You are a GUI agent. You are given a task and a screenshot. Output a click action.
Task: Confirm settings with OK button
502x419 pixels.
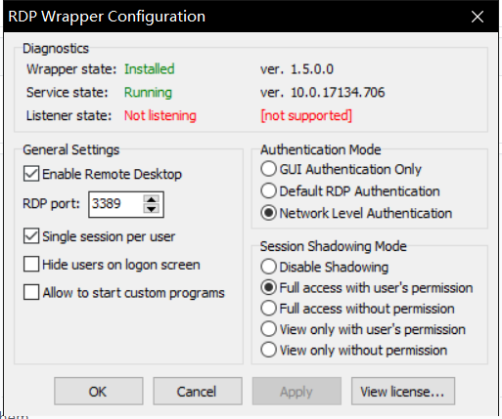click(x=99, y=391)
